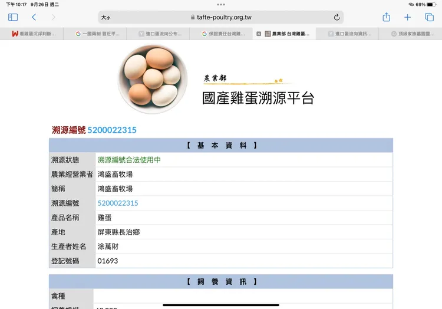Click the padlock icon in address bar
Screen dimensions: 442x309
(x=193, y=17)
